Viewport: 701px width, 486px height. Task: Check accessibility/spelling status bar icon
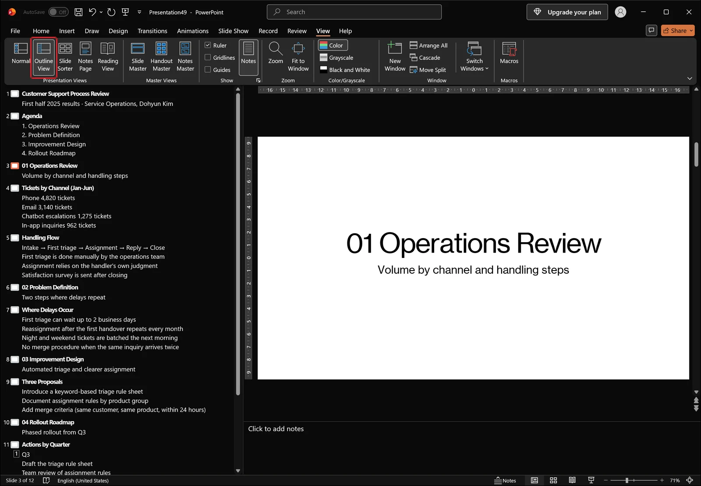[46, 480]
